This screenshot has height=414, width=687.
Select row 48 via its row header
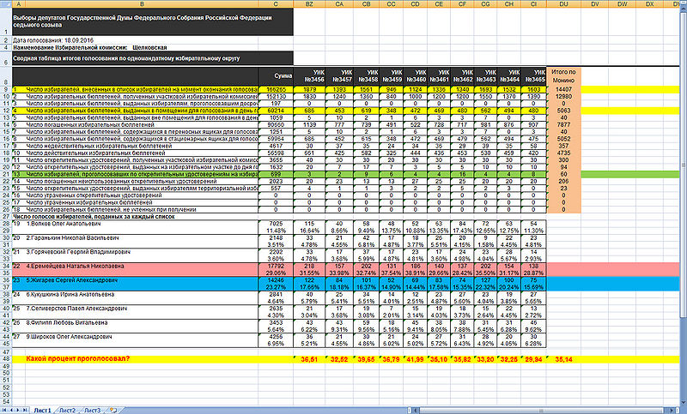point(6,359)
